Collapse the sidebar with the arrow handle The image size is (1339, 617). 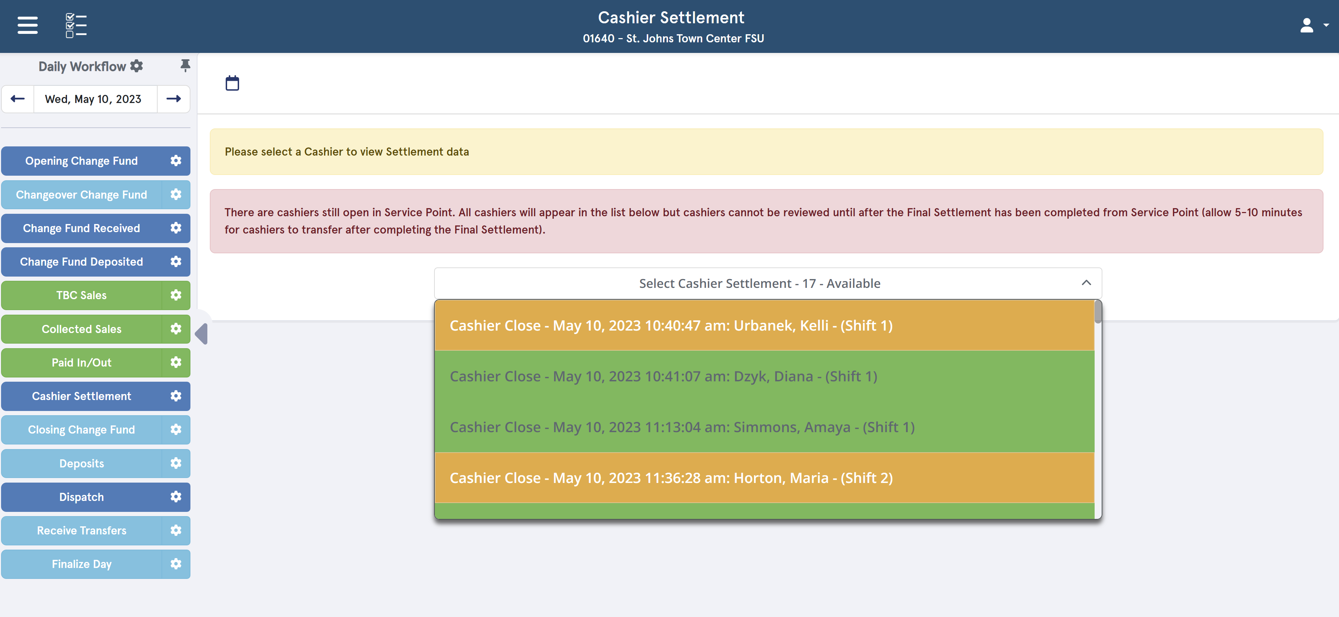(202, 334)
